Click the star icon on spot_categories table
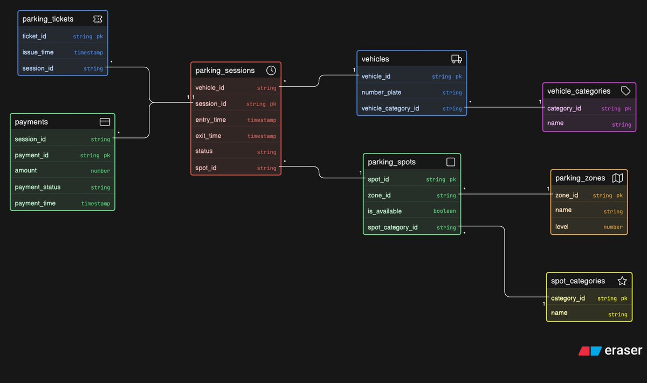647x383 pixels. click(x=622, y=281)
